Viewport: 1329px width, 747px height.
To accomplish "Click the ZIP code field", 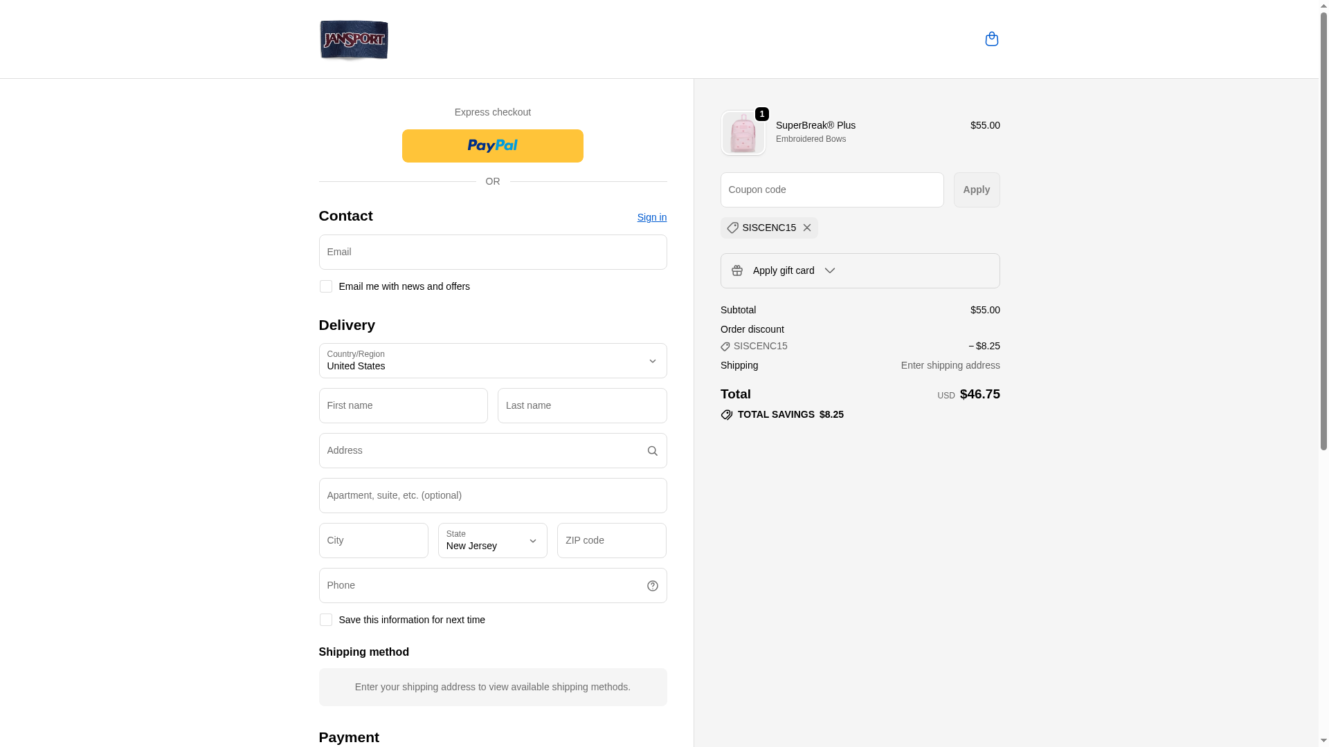I will pyautogui.click(x=611, y=540).
